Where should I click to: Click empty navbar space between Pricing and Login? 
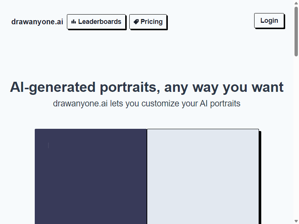210,21
